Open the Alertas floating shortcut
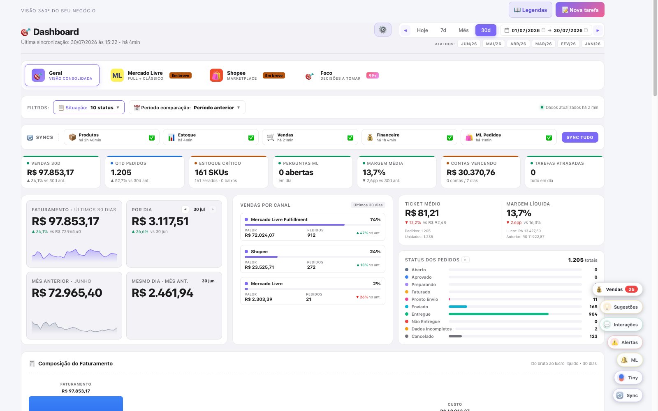658x411 pixels. point(625,342)
